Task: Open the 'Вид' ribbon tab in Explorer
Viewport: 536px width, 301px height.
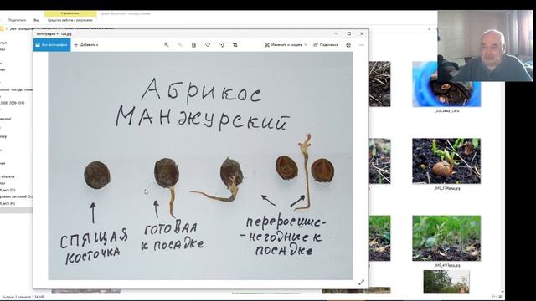Action: point(36,20)
